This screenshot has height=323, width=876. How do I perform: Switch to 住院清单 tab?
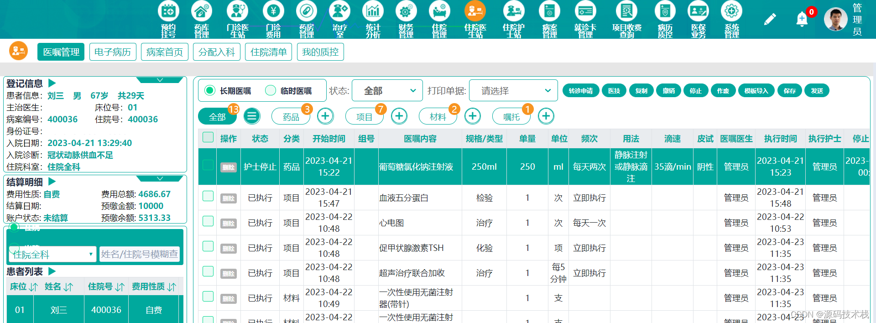(x=269, y=52)
